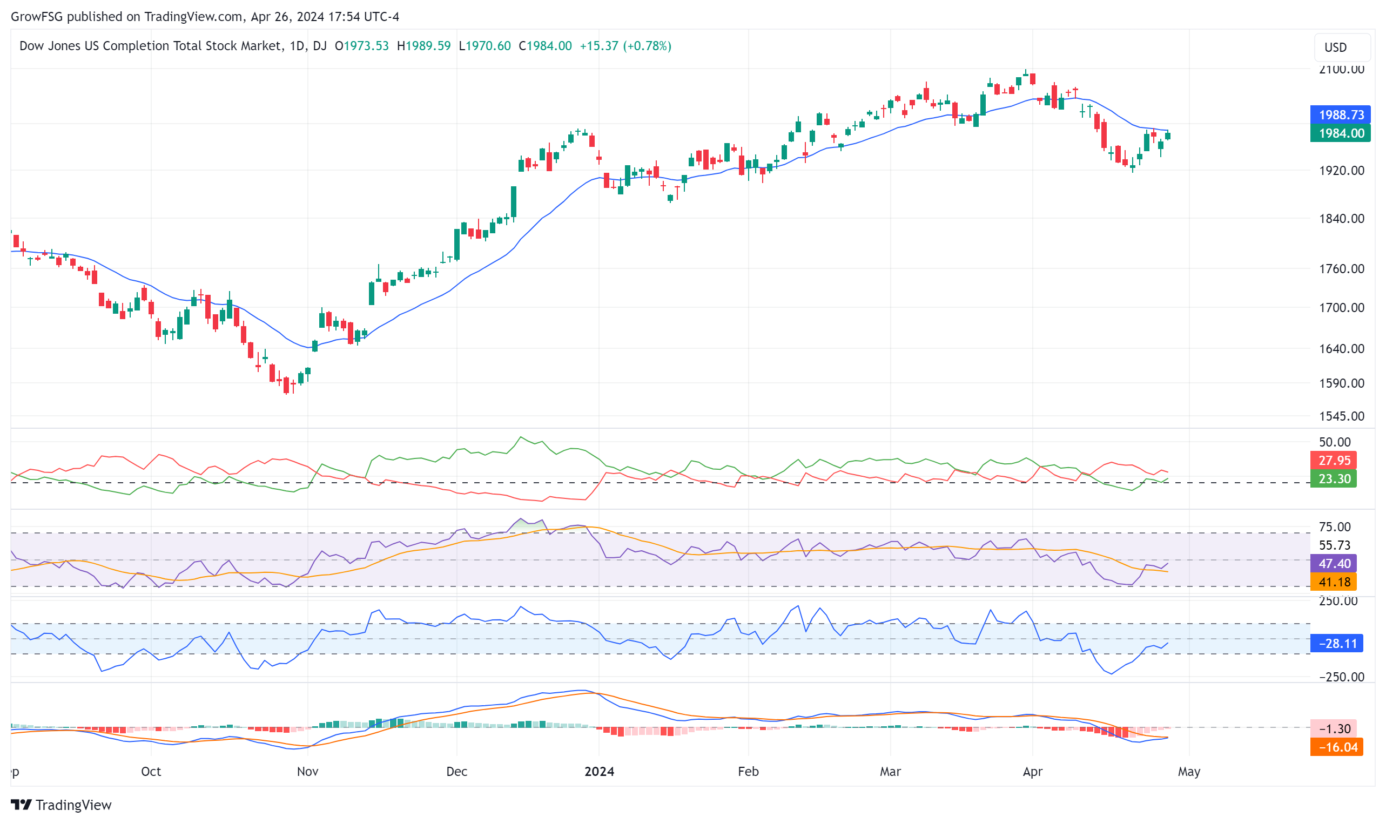Screen dimensions: 1386x824
Task: Click the red 27.95 indicator label
Action: pos(1333,460)
